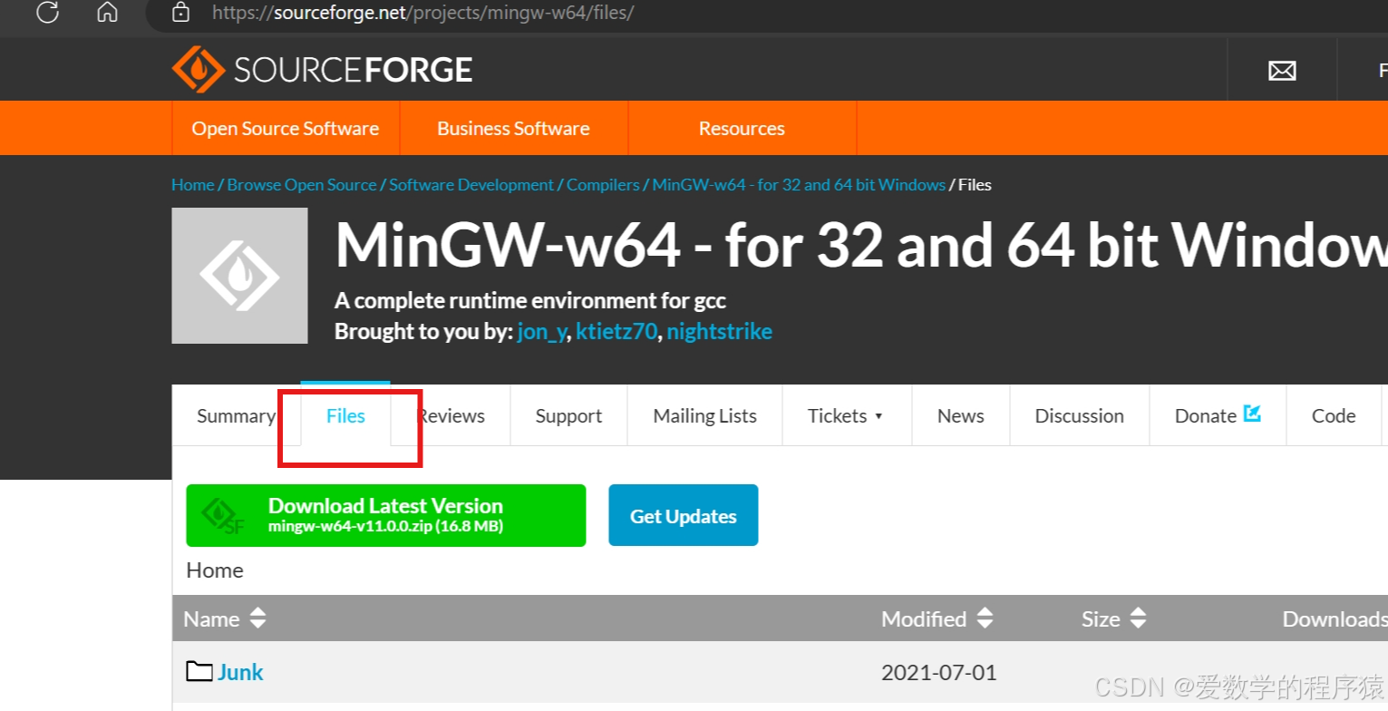The image size is (1388, 711).
Task: Click Download Latest Version button
Action: click(386, 515)
